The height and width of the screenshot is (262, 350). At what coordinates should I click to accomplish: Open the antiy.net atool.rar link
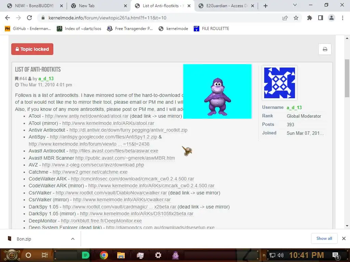point(86,116)
